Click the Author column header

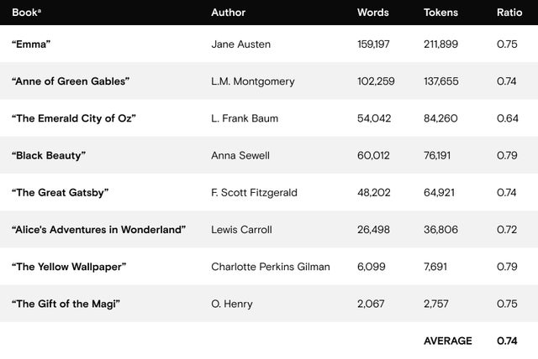(x=228, y=13)
